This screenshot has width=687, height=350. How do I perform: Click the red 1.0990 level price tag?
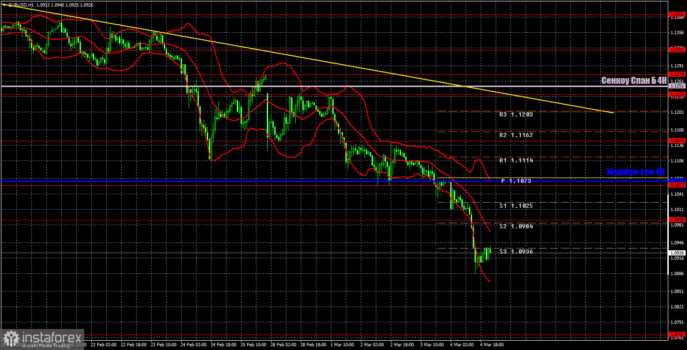point(678,219)
